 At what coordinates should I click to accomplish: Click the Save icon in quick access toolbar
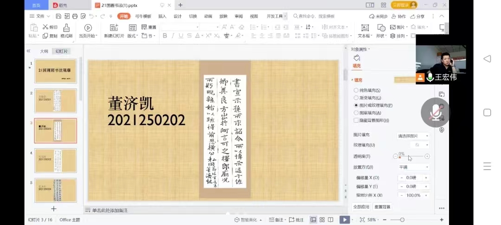[58, 16]
